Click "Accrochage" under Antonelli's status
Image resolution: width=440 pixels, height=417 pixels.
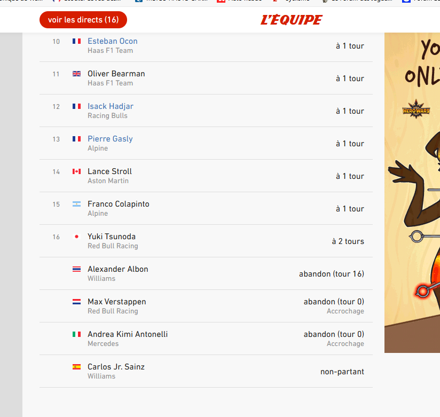pos(345,343)
